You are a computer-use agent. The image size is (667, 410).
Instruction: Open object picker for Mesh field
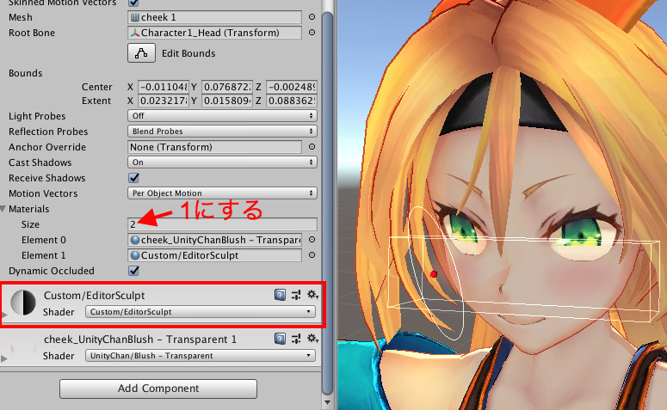[312, 17]
